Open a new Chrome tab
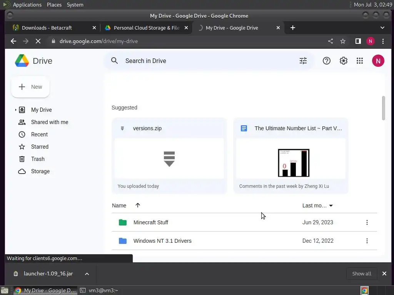The width and height of the screenshot is (394, 295). (x=293, y=28)
